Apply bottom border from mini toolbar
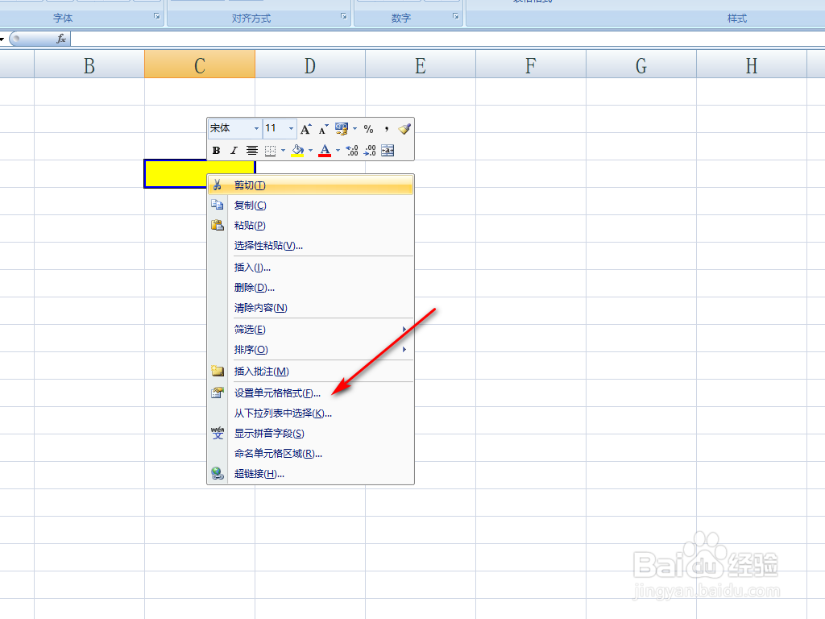825x619 pixels. coord(270,151)
